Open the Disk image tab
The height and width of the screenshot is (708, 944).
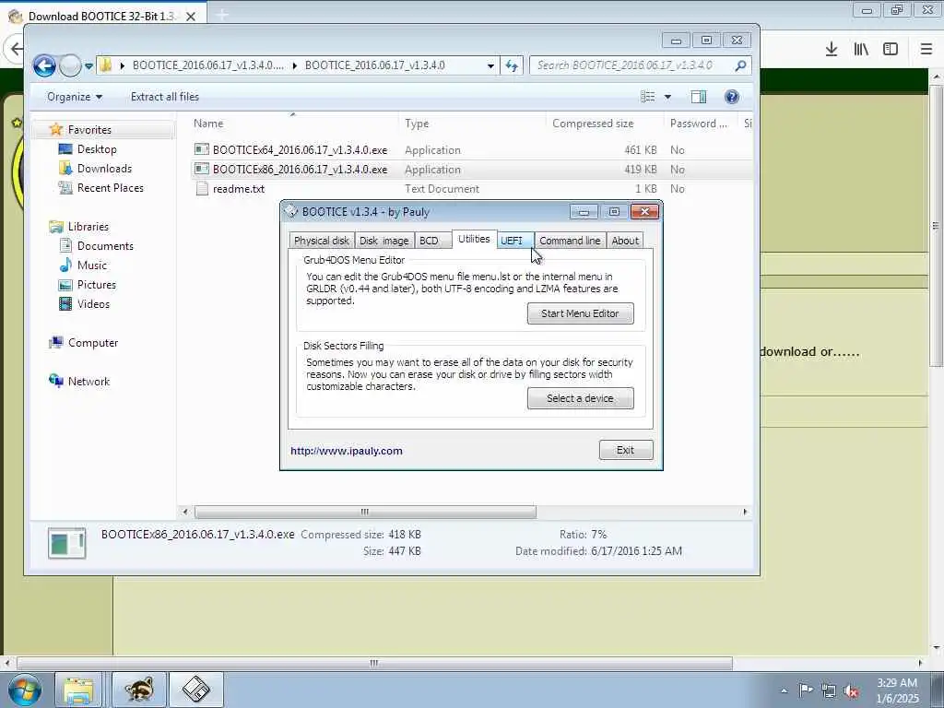click(x=384, y=241)
